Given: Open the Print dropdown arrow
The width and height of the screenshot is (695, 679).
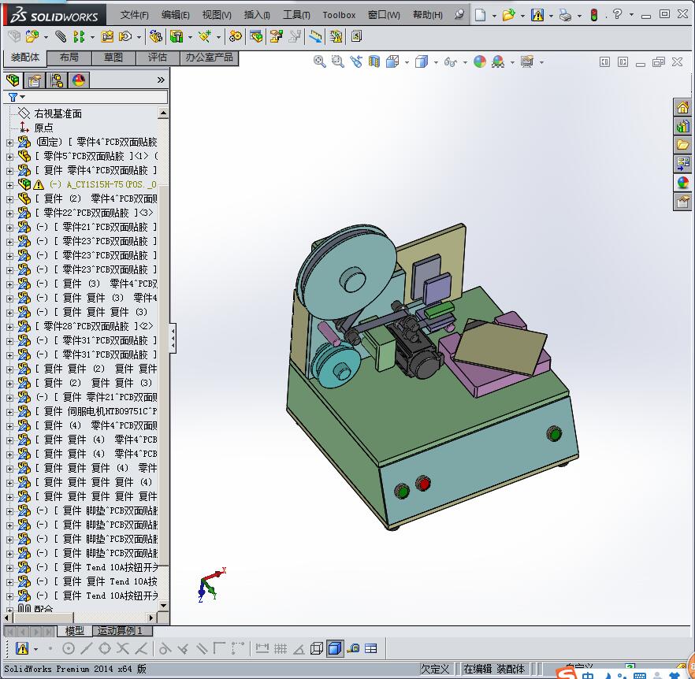Looking at the screenshot, I should click(579, 16).
